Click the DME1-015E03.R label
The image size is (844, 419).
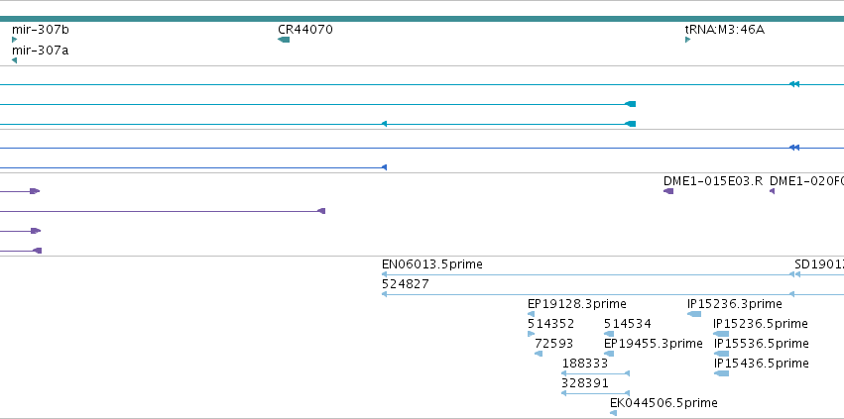[713, 181]
